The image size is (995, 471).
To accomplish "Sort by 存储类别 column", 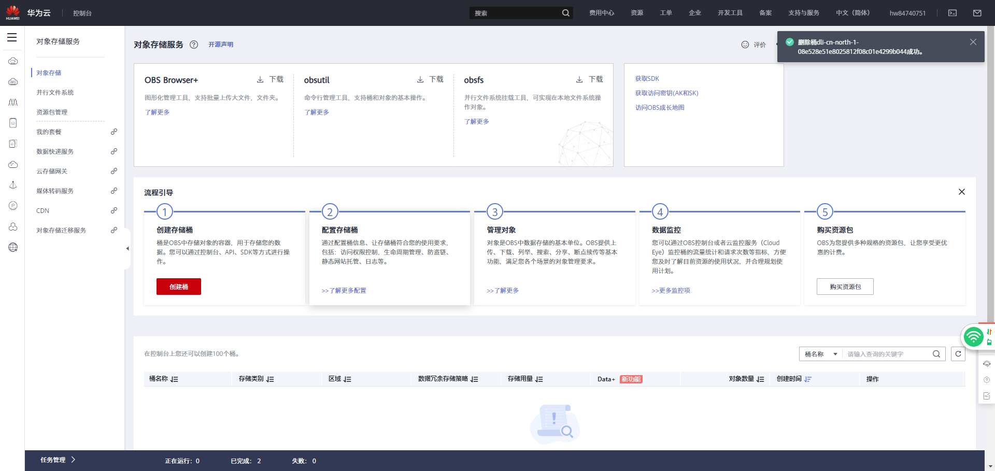I will [x=270, y=379].
